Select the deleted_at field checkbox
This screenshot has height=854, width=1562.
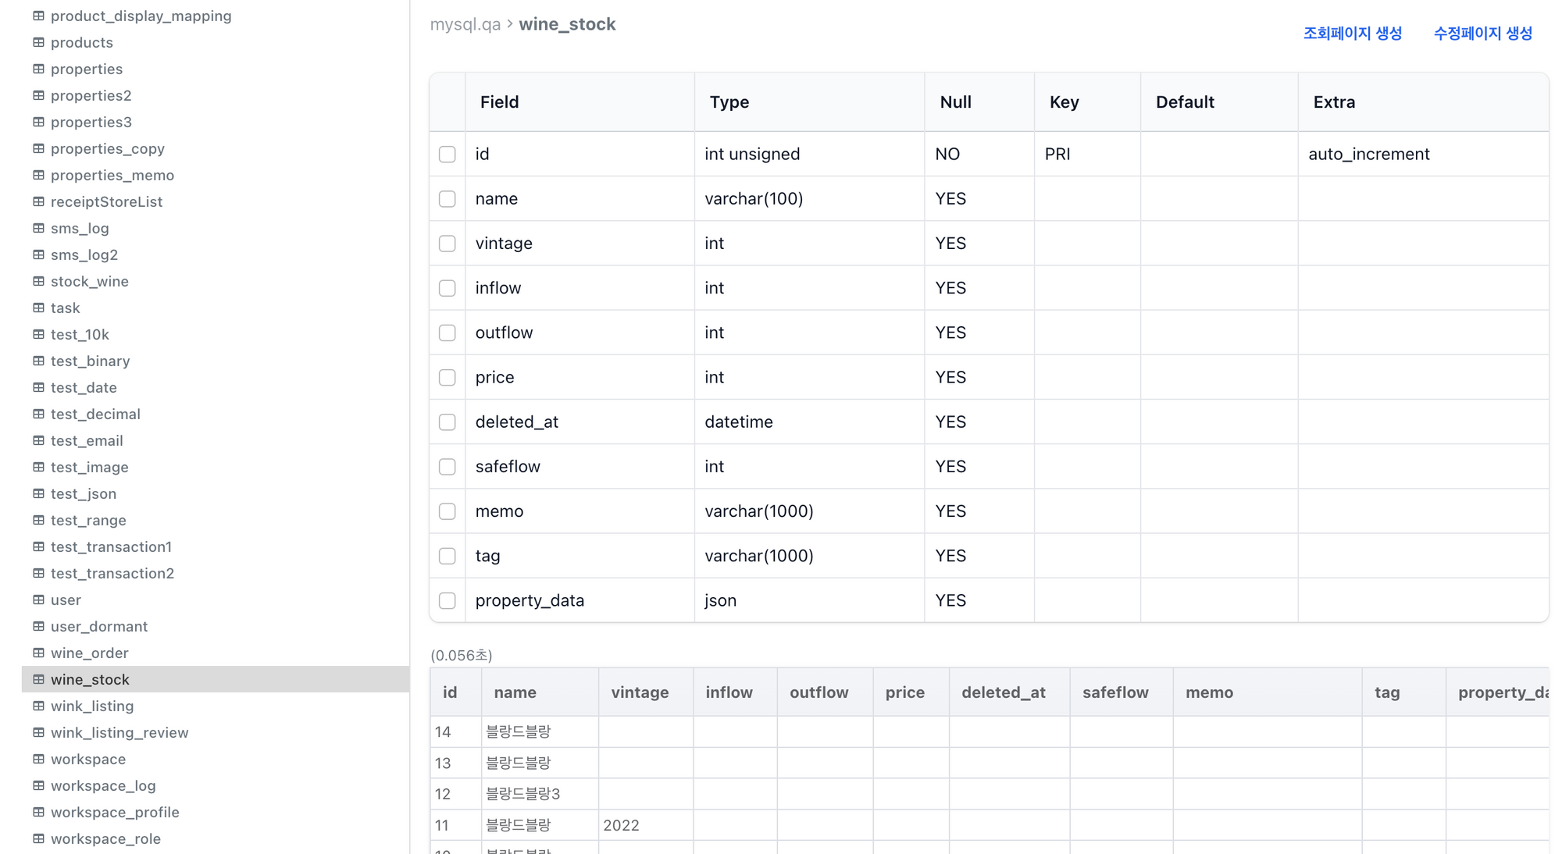tap(448, 422)
